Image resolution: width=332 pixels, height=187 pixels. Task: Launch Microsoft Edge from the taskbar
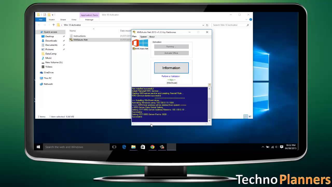(124, 147)
